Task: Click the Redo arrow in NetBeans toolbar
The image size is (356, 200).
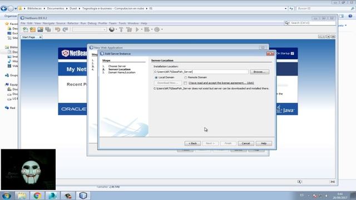Action: pyautogui.click(x=65, y=29)
